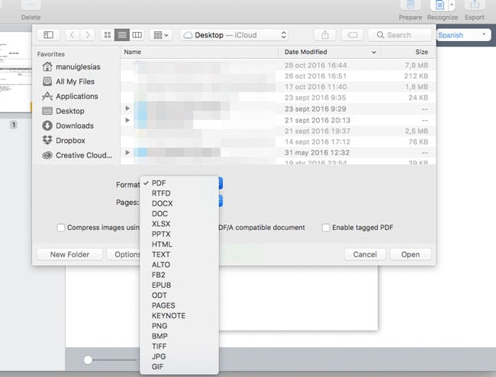
Task: Click the Prepare icon in toolbar
Action: 411,5
